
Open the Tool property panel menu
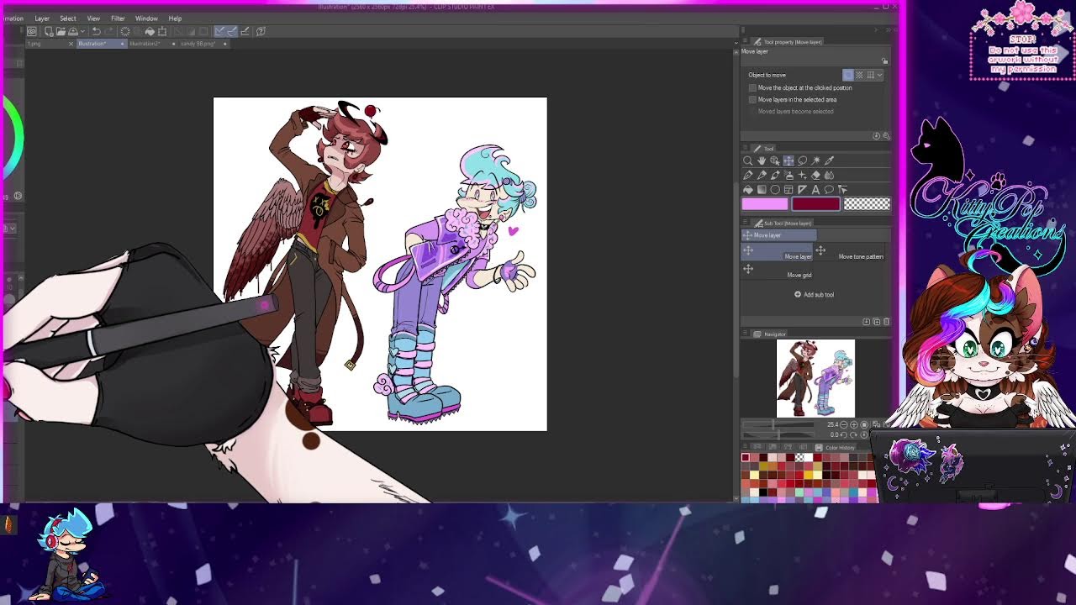(x=745, y=41)
